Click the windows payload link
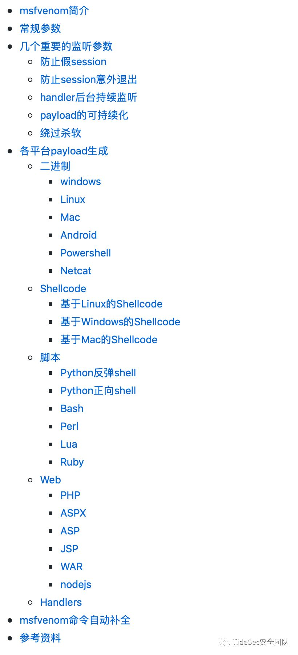Image resolution: width=298 pixels, height=655 pixels. 81,182
